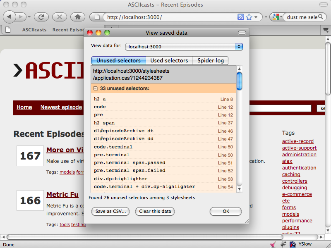Open the Metric Fu episode link

(62, 194)
